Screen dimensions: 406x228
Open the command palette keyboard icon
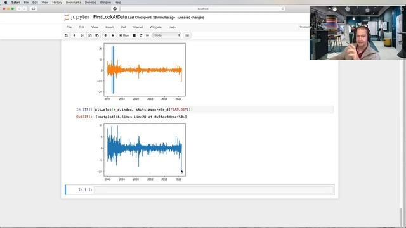click(x=187, y=35)
